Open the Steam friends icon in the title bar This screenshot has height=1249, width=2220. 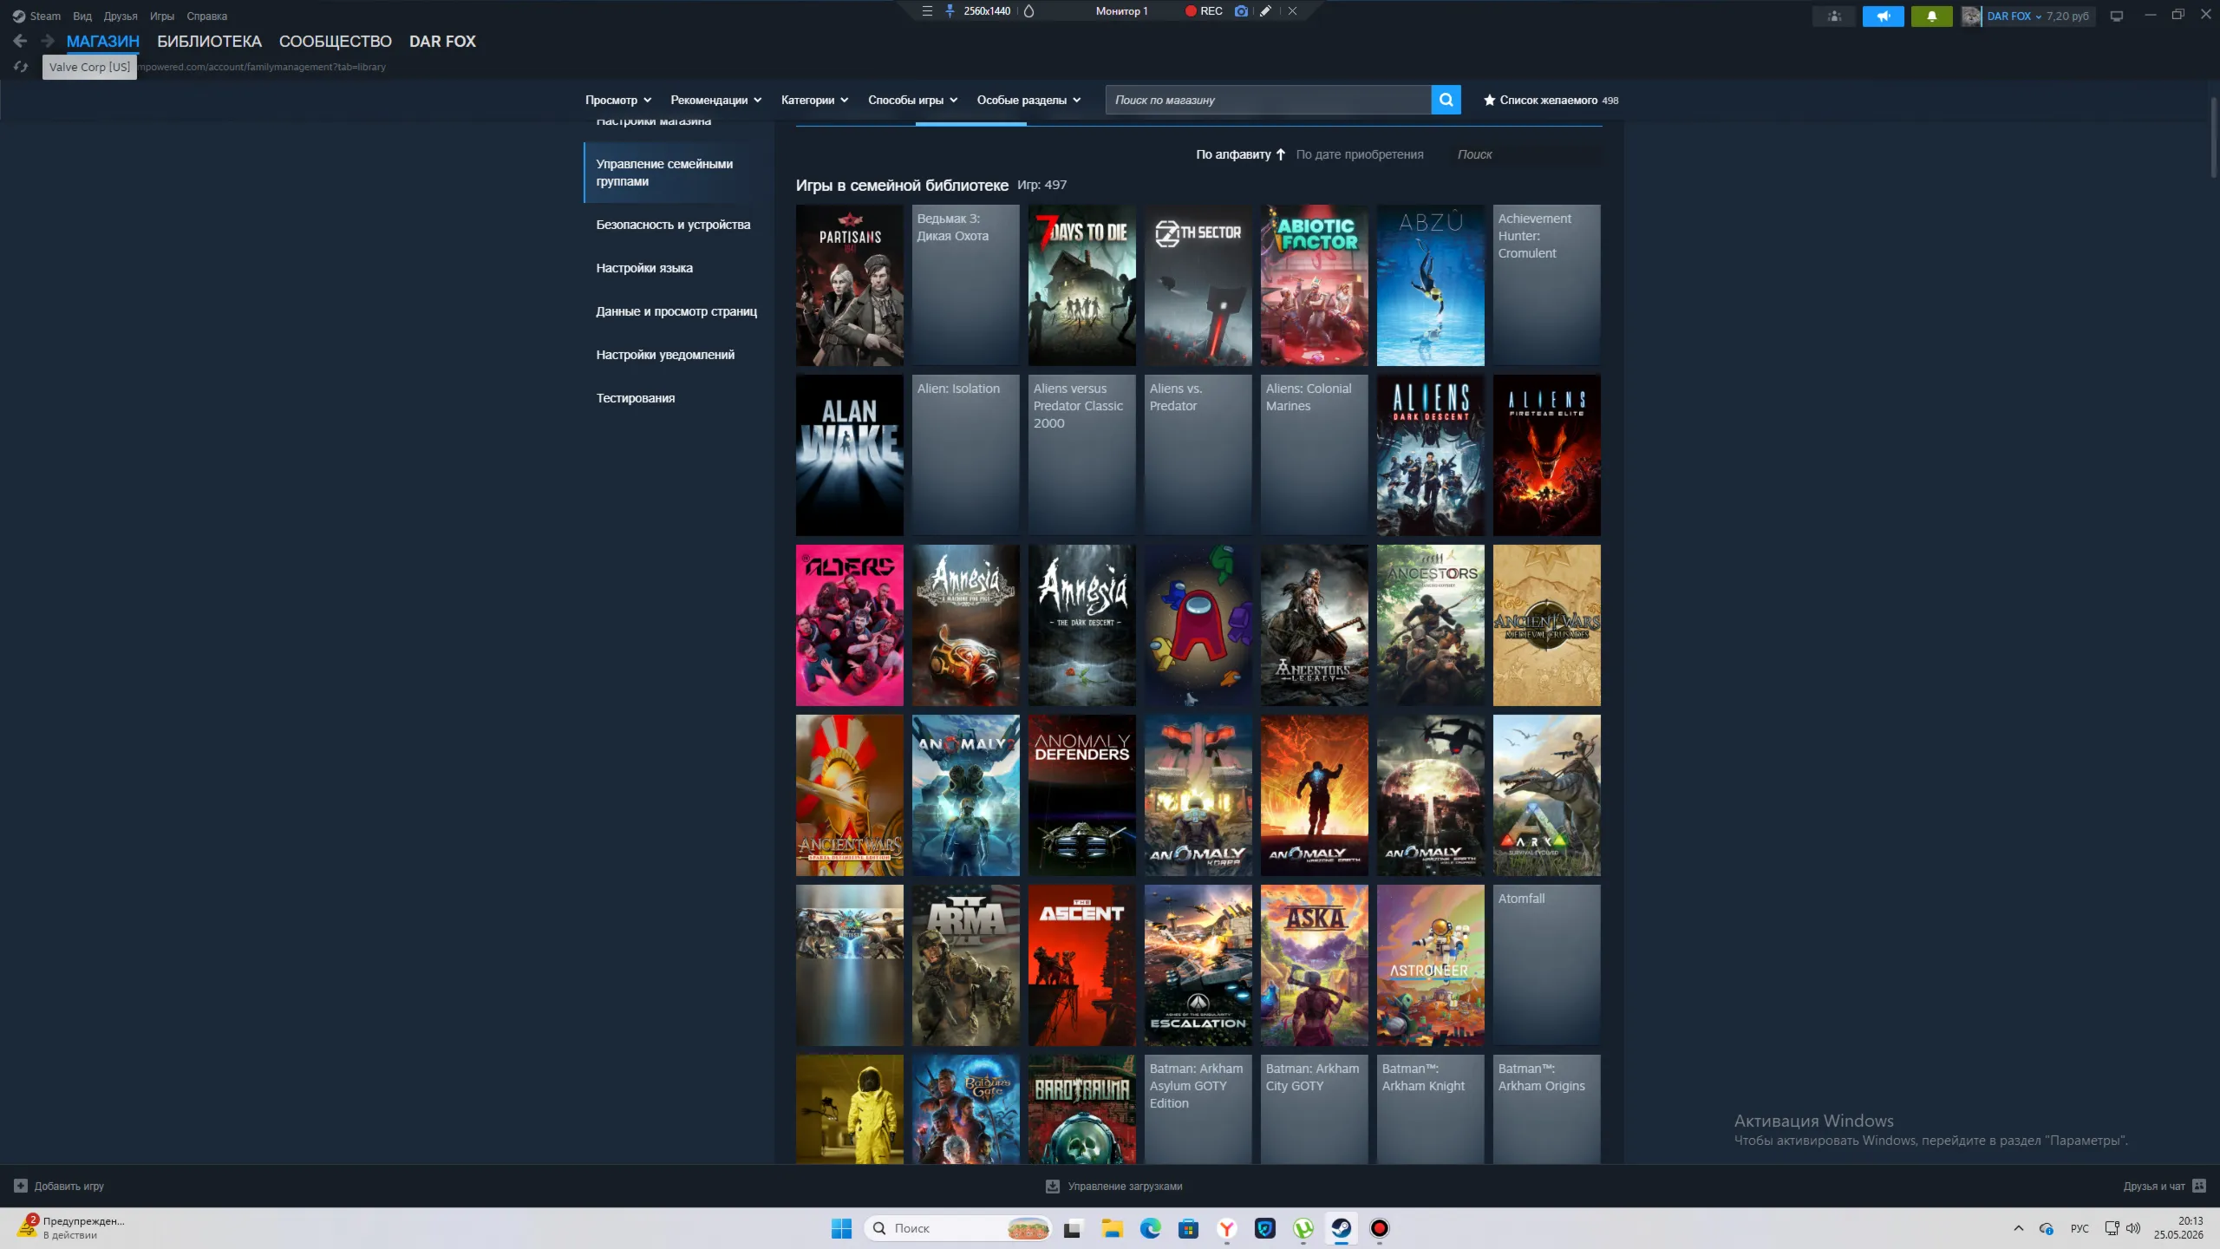[1834, 16]
